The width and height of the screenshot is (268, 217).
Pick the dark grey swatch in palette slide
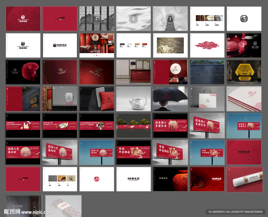point(122,44)
